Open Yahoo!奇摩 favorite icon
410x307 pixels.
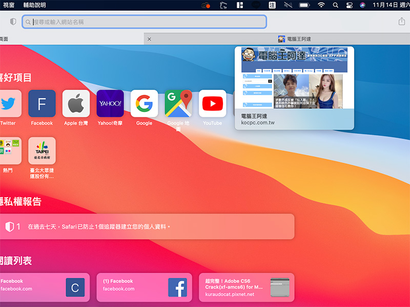click(x=110, y=104)
